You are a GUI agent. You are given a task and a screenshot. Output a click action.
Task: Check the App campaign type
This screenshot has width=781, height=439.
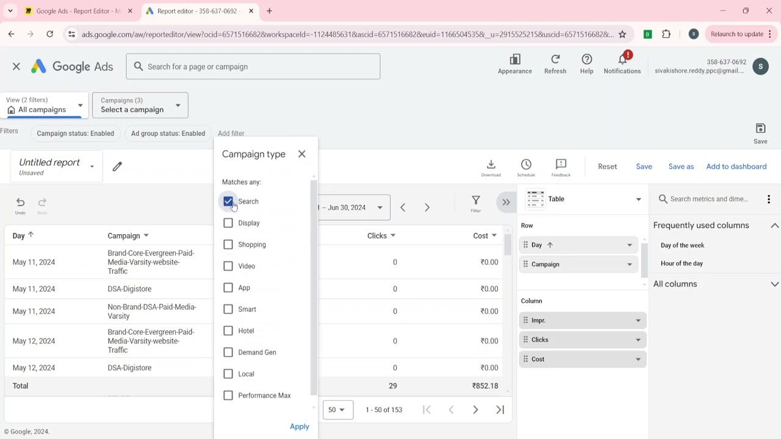tap(228, 288)
